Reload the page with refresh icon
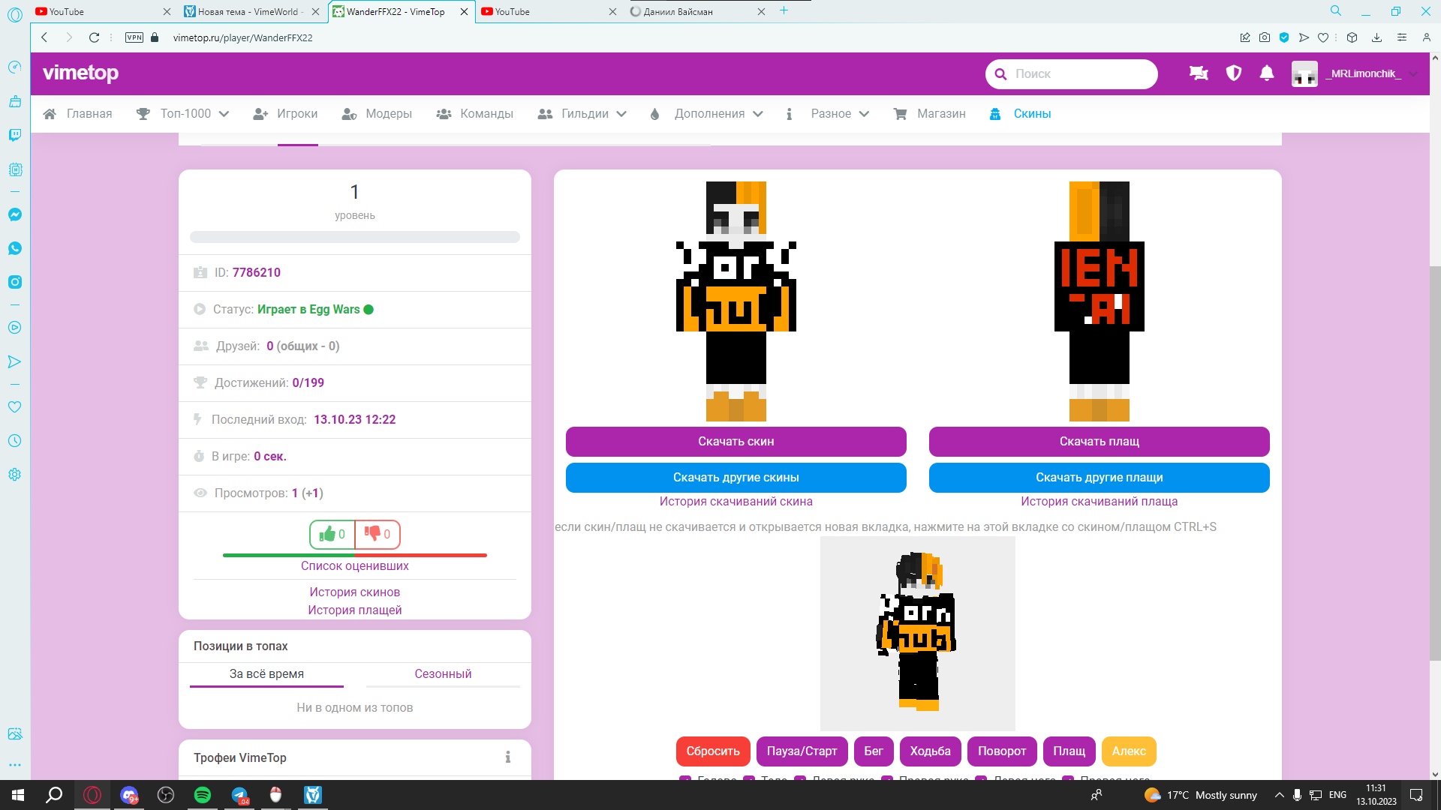This screenshot has height=810, width=1441. [x=94, y=37]
